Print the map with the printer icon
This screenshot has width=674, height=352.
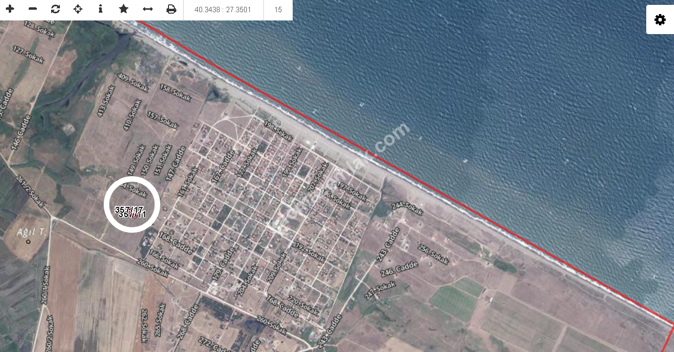point(171,9)
